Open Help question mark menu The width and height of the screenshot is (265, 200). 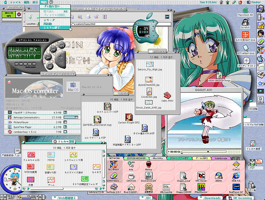coord(51,2)
